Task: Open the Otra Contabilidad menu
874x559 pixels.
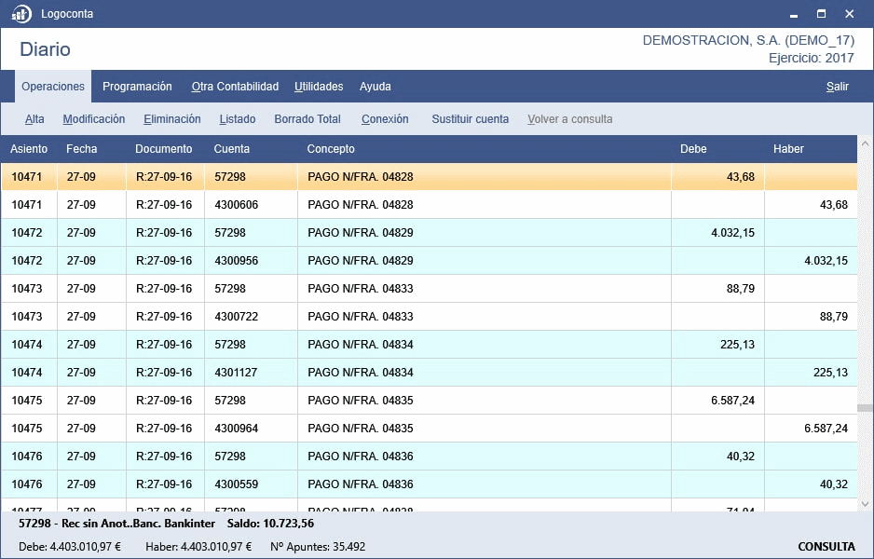Action: coord(235,87)
